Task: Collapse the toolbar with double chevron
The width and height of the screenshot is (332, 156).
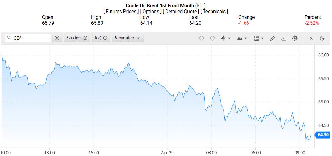Action: (311, 38)
